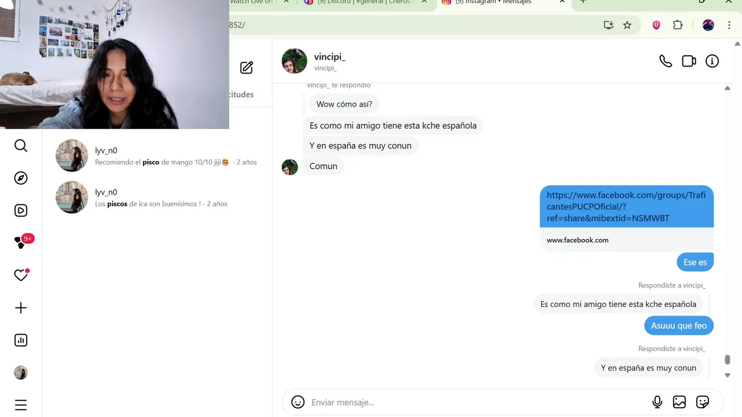
Task: Click the Enviar mensaje input field
Action: tap(475, 402)
